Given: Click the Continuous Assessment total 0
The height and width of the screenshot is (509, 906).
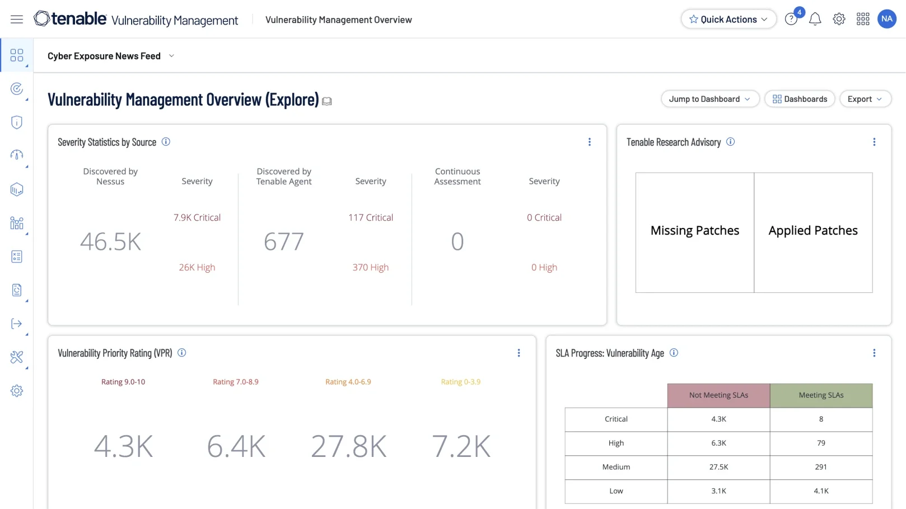Looking at the screenshot, I should click(x=457, y=242).
